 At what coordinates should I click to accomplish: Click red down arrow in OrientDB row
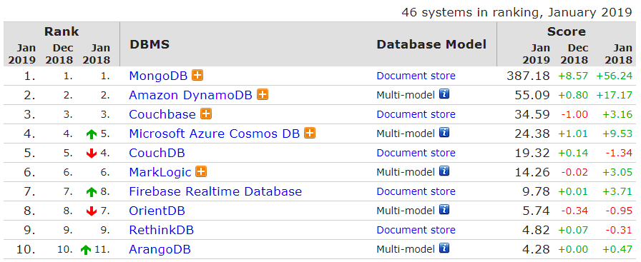[x=91, y=211]
